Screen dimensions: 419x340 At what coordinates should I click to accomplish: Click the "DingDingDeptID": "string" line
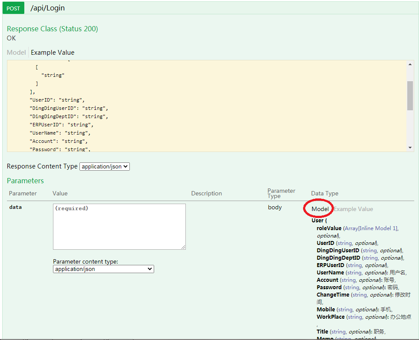coord(69,116)
